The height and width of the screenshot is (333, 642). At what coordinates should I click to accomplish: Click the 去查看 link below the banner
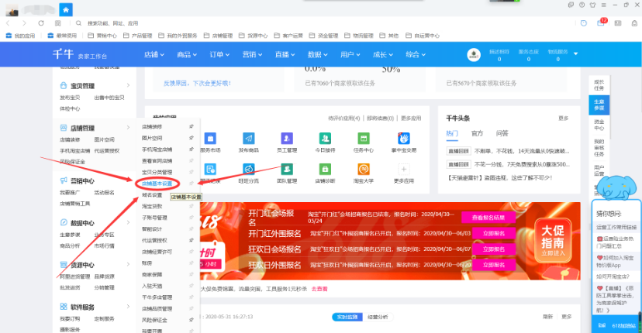click(319, 289)
